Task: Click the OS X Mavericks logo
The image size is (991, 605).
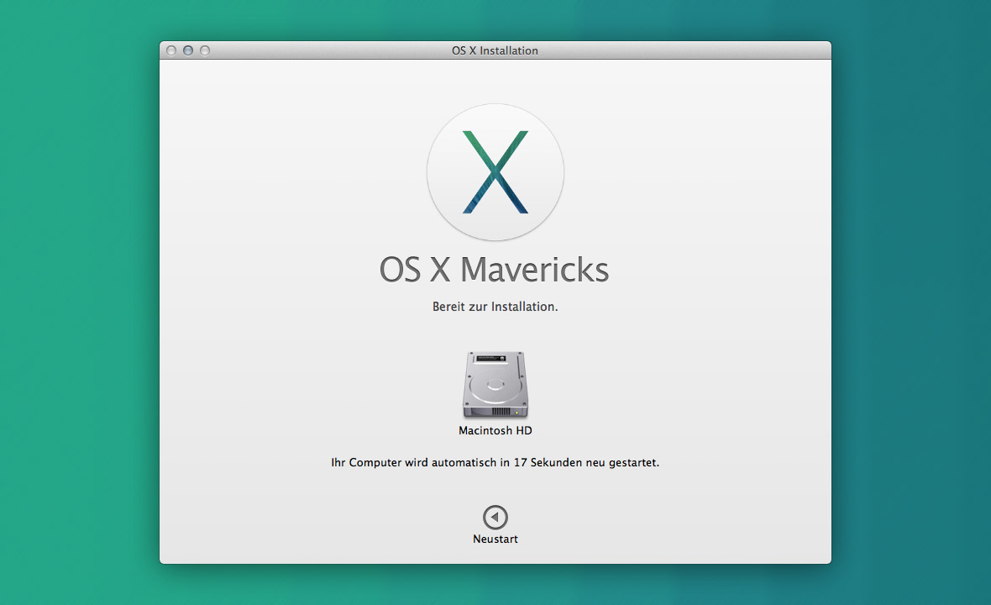Action: pos(495,172)
